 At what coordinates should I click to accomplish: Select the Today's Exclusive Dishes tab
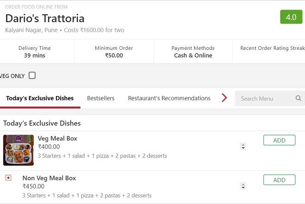40,98
